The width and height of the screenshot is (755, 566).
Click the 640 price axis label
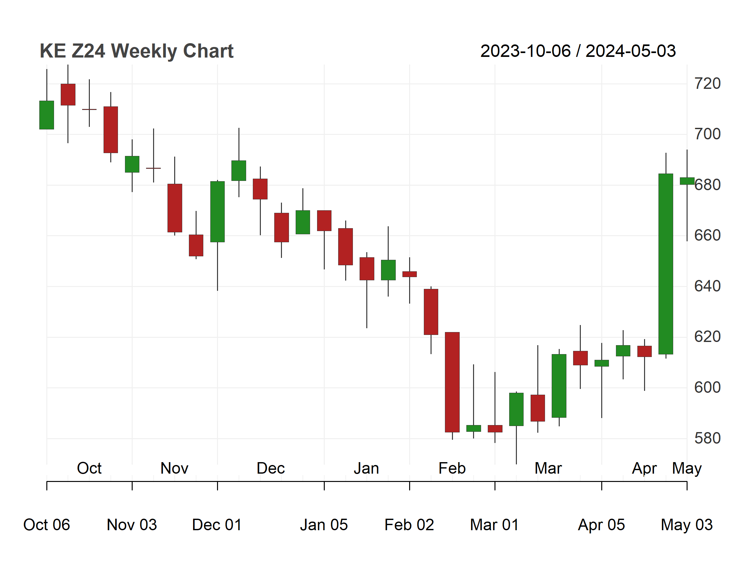click(x=708, y=286)
